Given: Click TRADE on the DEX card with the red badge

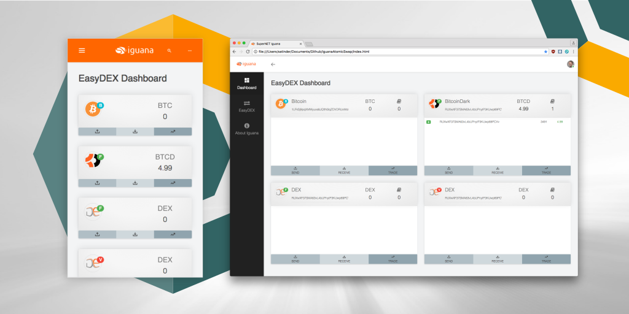Looking at the screenshot, I should click(x=546, y=259).
